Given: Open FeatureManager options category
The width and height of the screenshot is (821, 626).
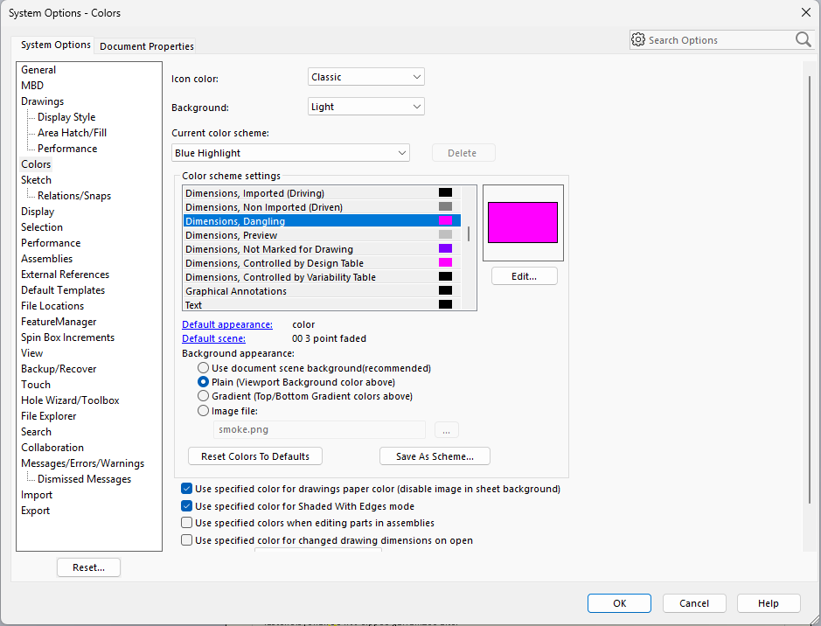Looking at the screenshot, I should tap(59, 322).
